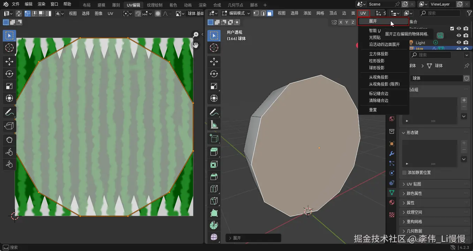Click 标记缝合边 in UV menu
This screenshot has width=473, height=251.
click(x=379, y=94)
